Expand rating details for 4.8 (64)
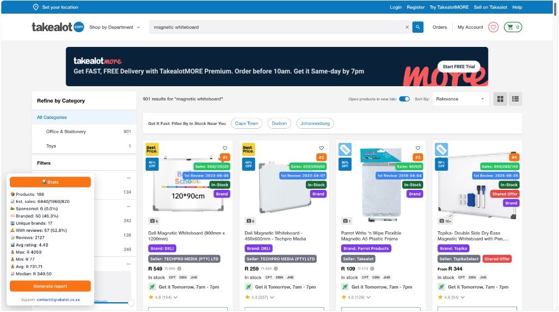Image resolution: width=559 pixels, height=312 pixels. (463, 297)
